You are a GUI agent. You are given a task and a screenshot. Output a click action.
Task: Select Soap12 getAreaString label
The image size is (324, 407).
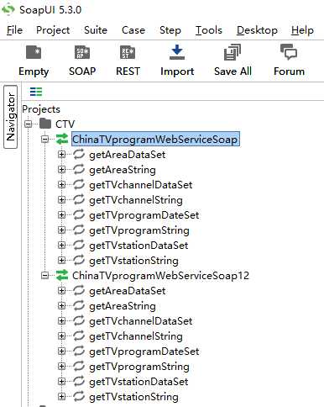pos(123,306)
